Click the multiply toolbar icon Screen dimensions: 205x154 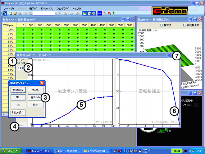pyautogui.click(x=77, y=13)
